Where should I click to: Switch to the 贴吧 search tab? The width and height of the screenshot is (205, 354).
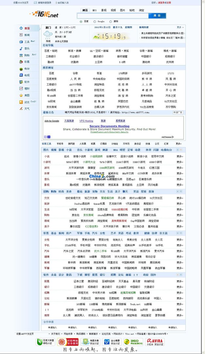tap(132, 10)
